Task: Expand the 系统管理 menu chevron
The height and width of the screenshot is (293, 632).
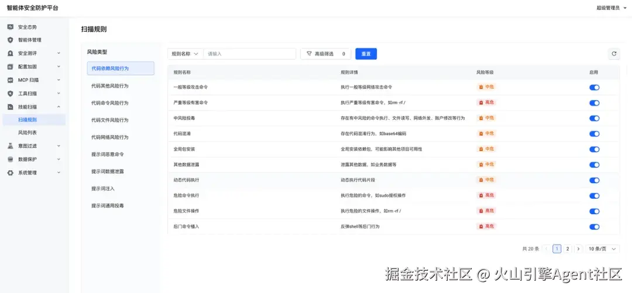Action: point(59,173)
